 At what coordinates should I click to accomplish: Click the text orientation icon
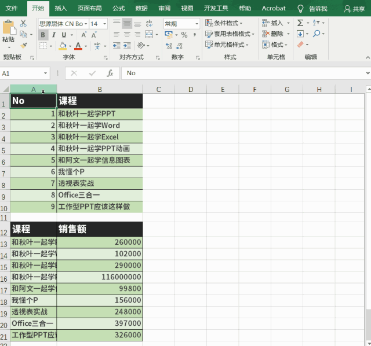coord(141,45)
